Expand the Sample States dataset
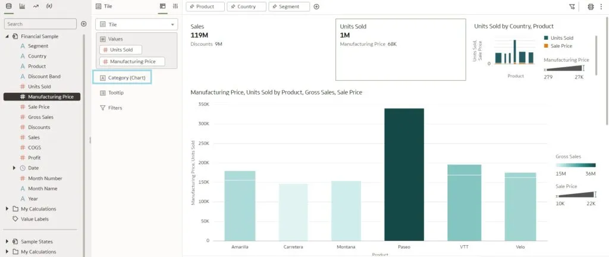The height and width of the screenshot is (257, 609). pyautogui.click(x=7, y=242)
